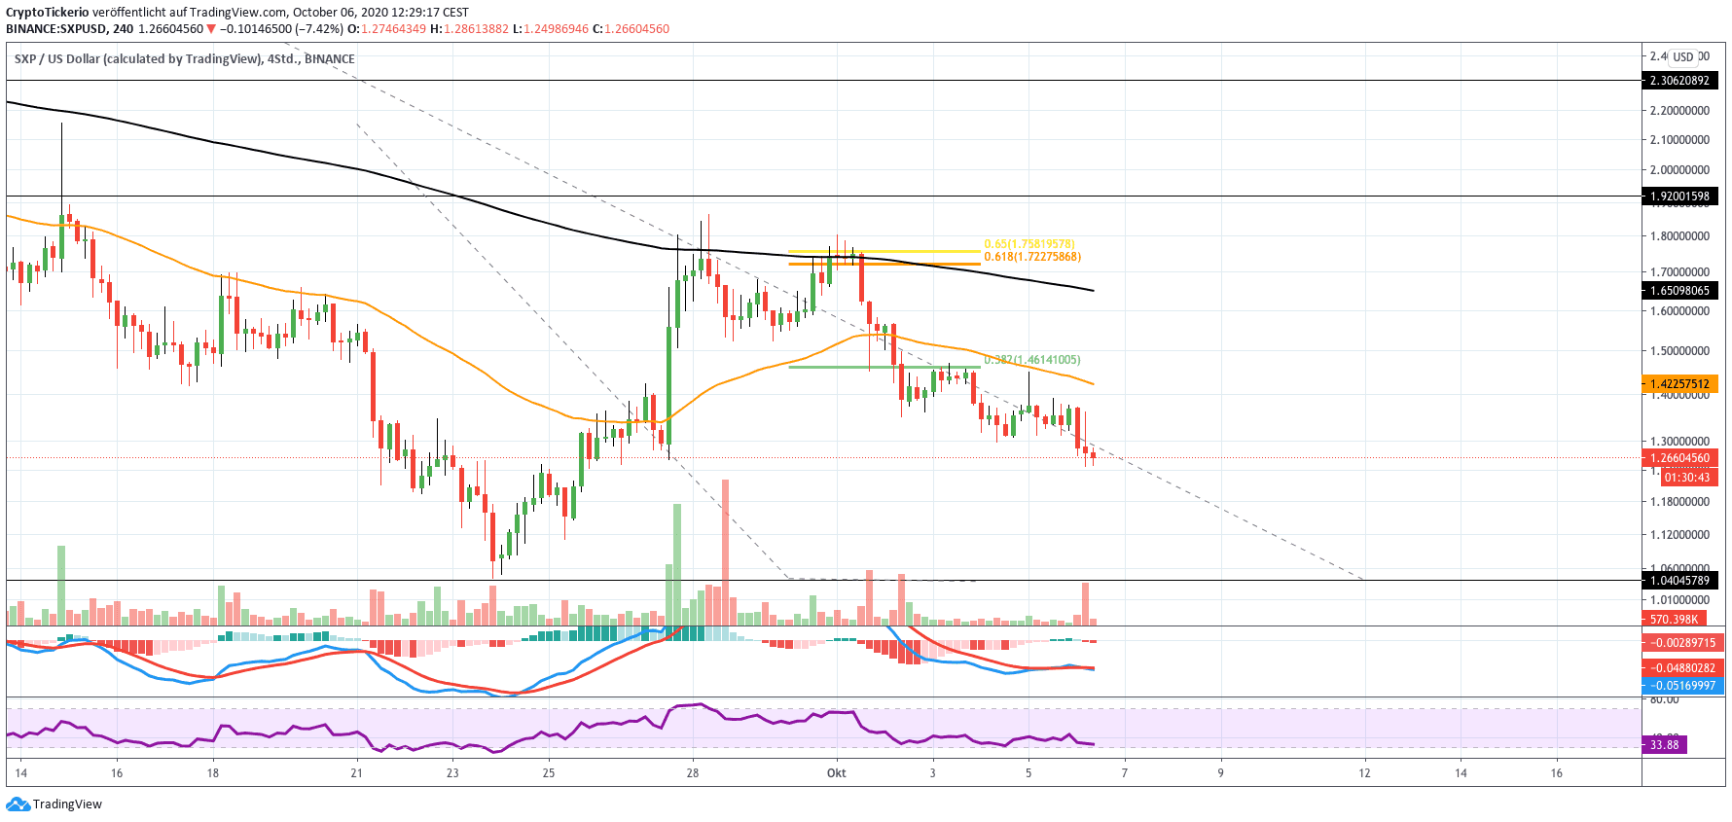Click the 21 date label on time axis
Image resolution: width=1732 pixels, height=822 pixels.
357,773
